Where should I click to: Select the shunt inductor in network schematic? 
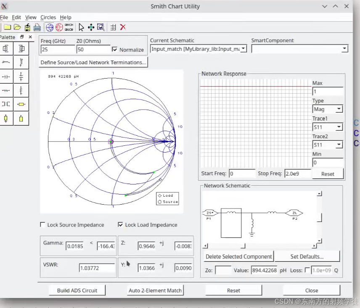[252, 224]
